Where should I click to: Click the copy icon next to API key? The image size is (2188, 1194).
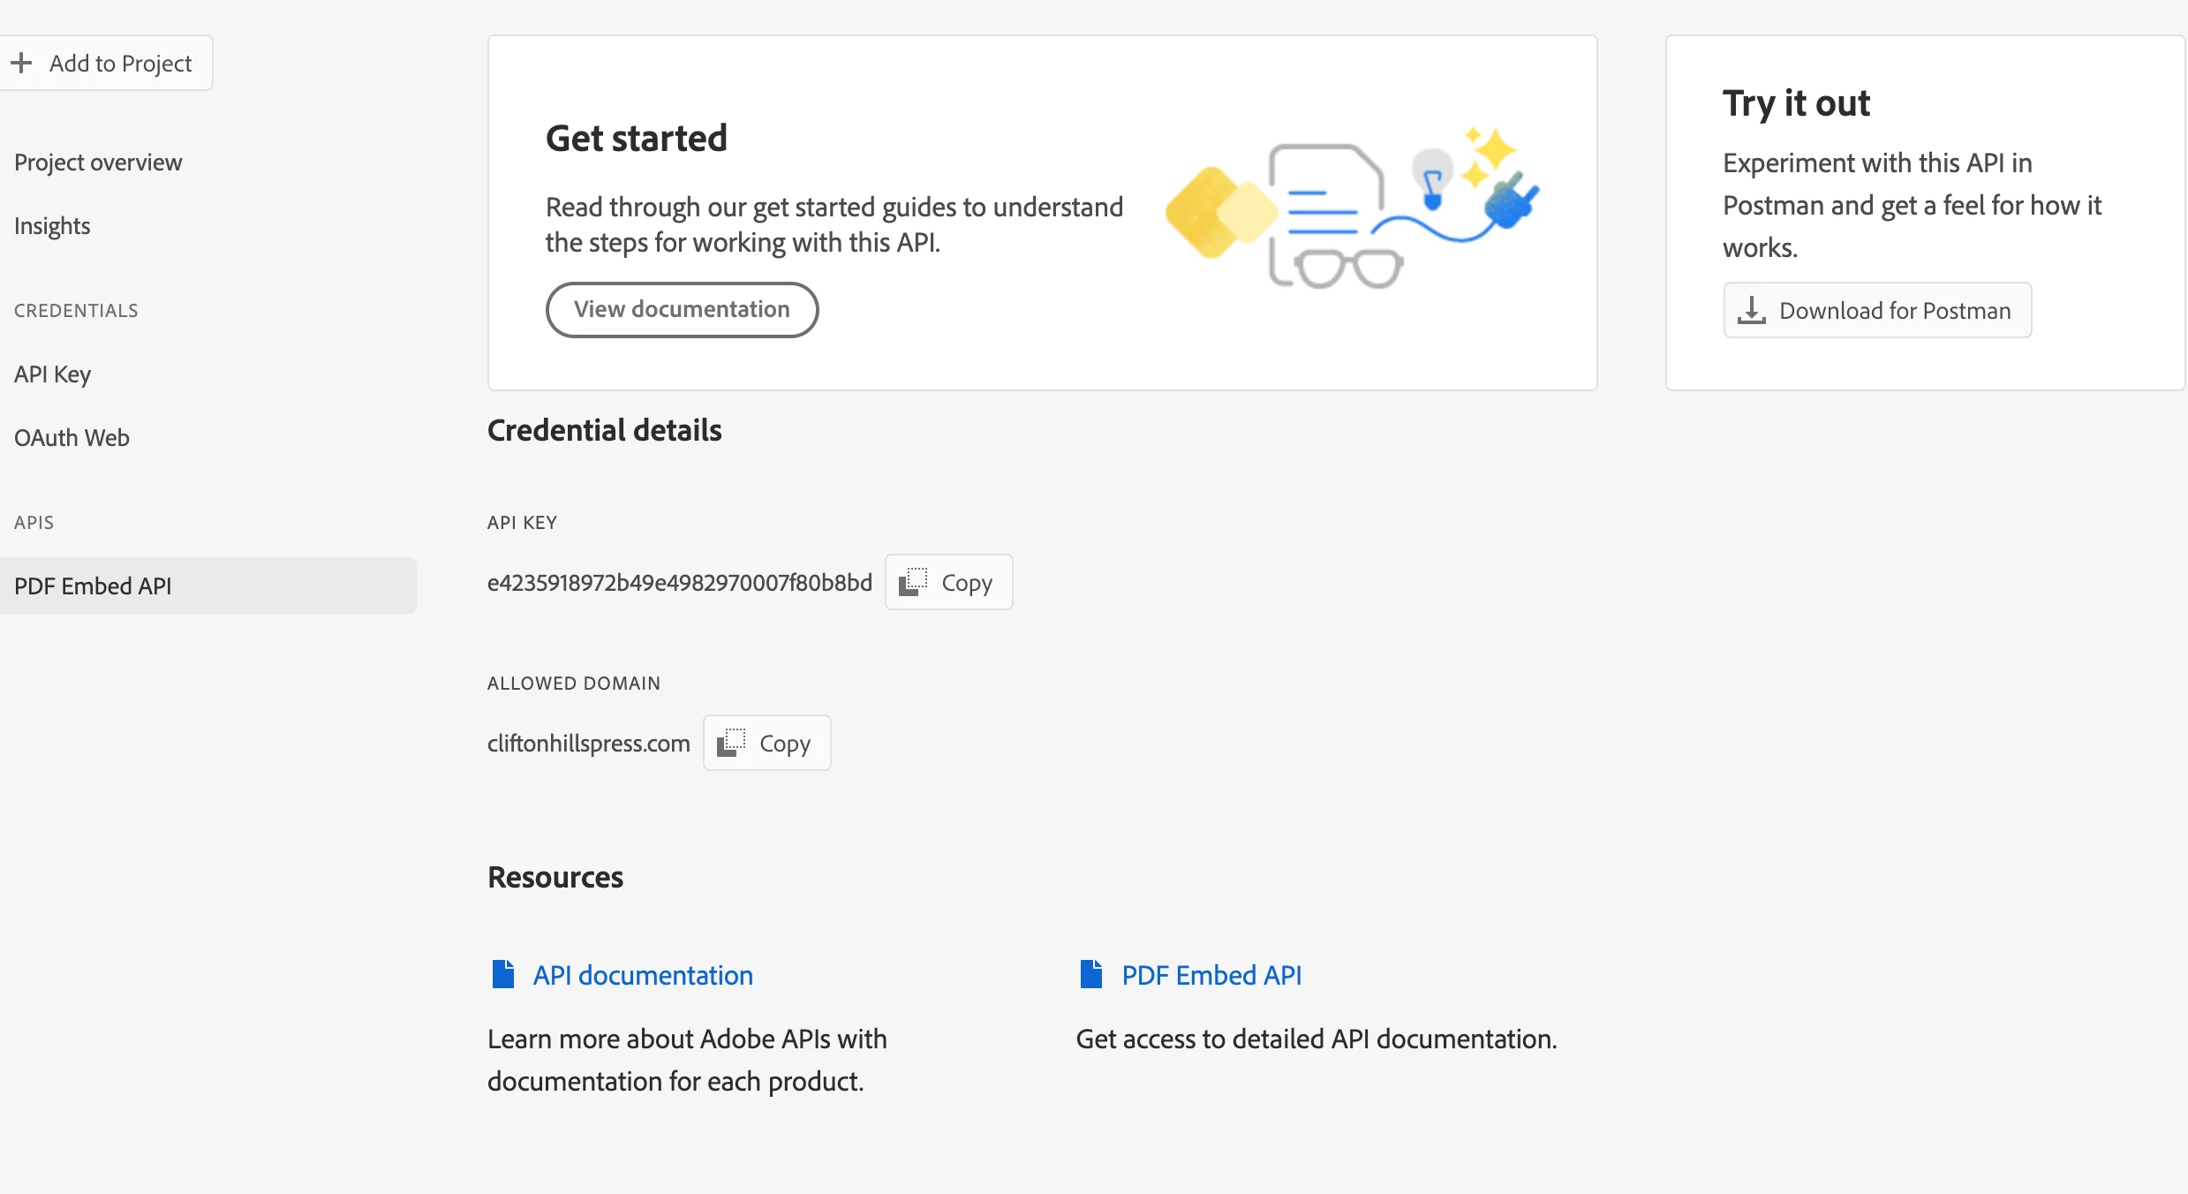[x=913, y=582]
